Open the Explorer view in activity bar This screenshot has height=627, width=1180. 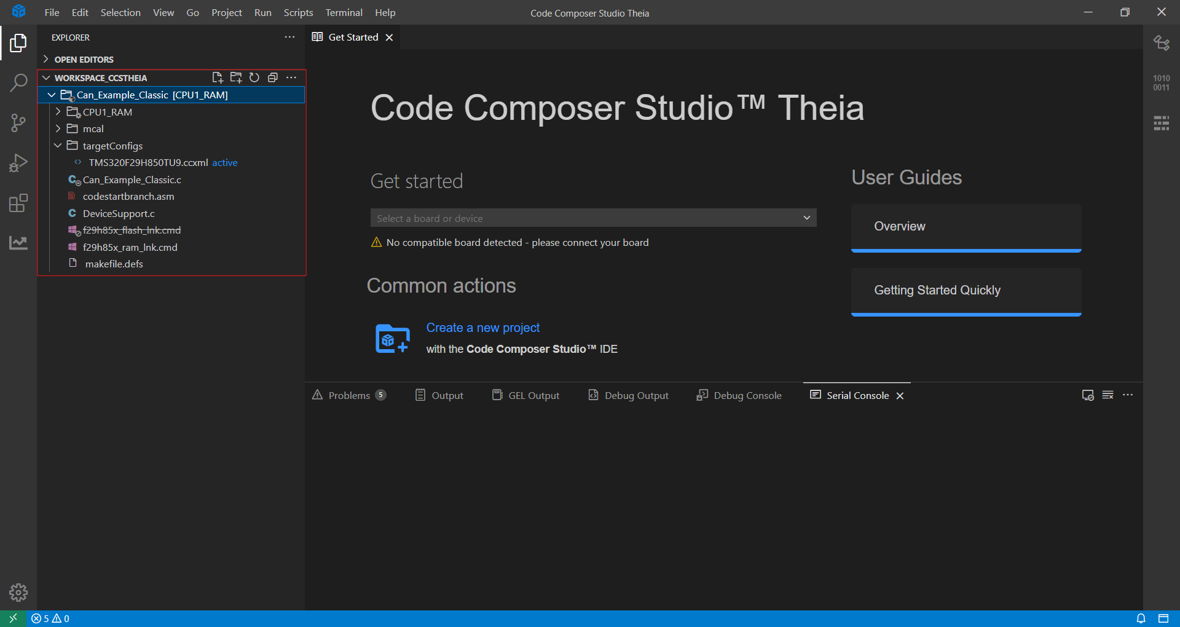pyautogui.click(x=18, y=43)
